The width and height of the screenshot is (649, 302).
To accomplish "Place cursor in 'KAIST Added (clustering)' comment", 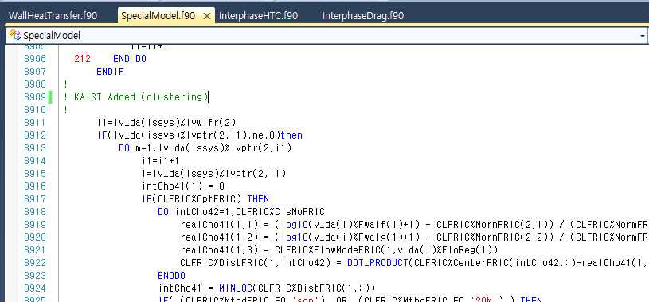I will tap(141, 97).
